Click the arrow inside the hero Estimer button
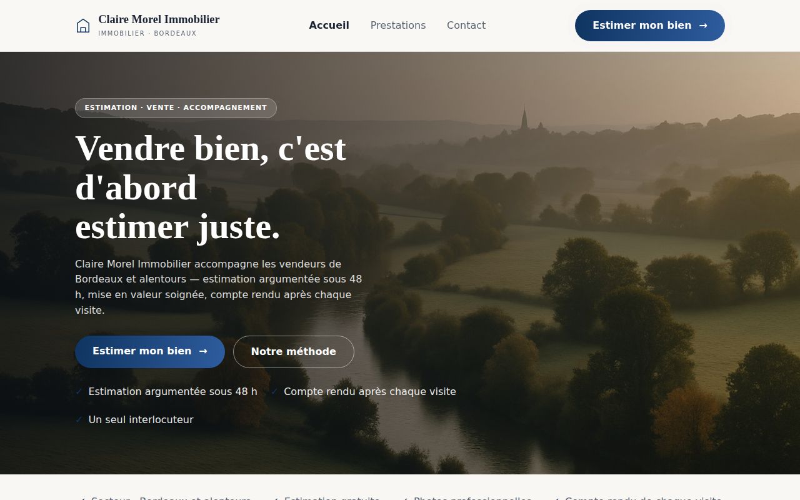This screenshot has width=800, height=500. coord(203,351)
